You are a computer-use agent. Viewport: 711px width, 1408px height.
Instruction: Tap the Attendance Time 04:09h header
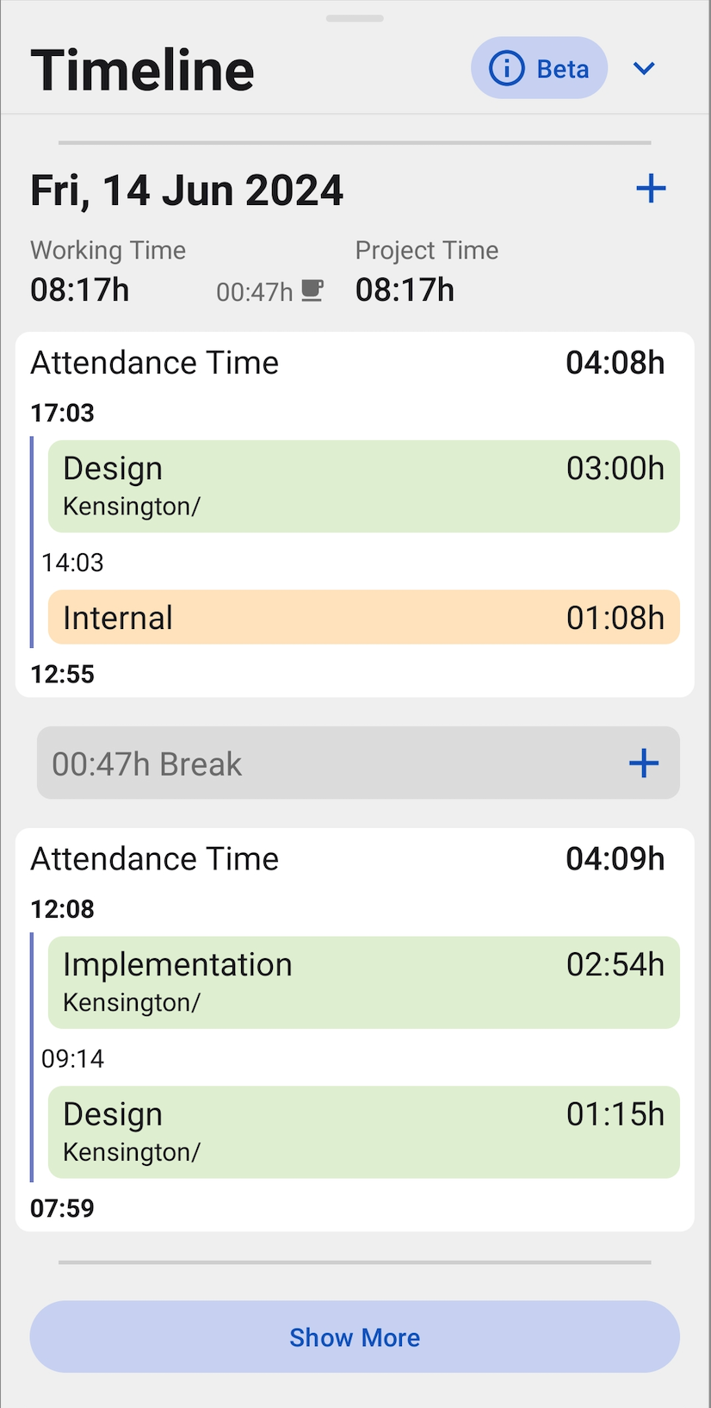coord(348,859)
